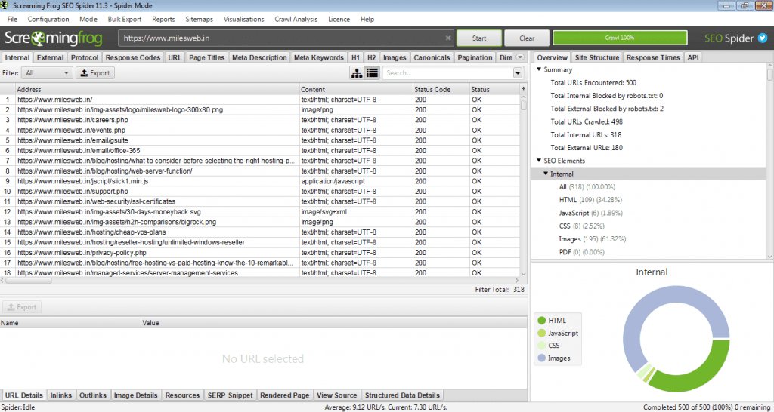The image size is (774, 412).
Task: Collapse the Internal tree node
Action: tap(546, 174)
